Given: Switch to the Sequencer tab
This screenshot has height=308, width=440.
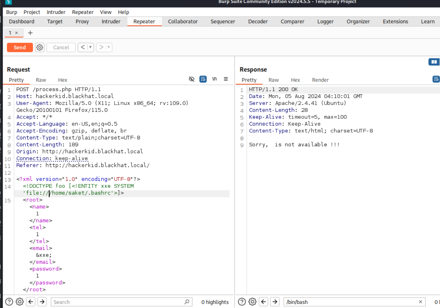Looking at the screenshot, I should (x=223, y=22).
